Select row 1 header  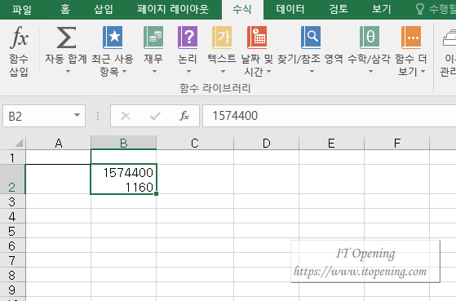pos(12,157)
